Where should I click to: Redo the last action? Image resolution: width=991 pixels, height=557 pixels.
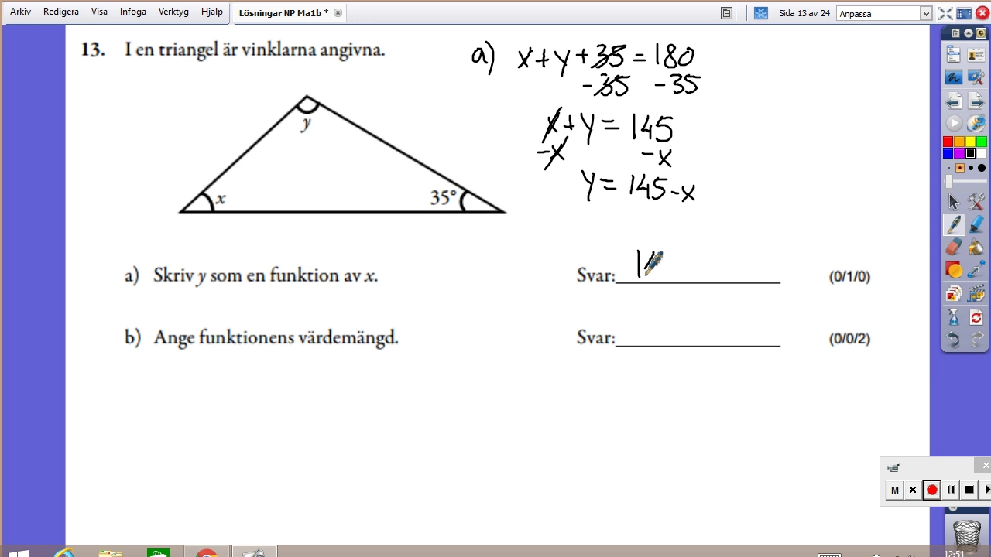click(x=976, y=340)
